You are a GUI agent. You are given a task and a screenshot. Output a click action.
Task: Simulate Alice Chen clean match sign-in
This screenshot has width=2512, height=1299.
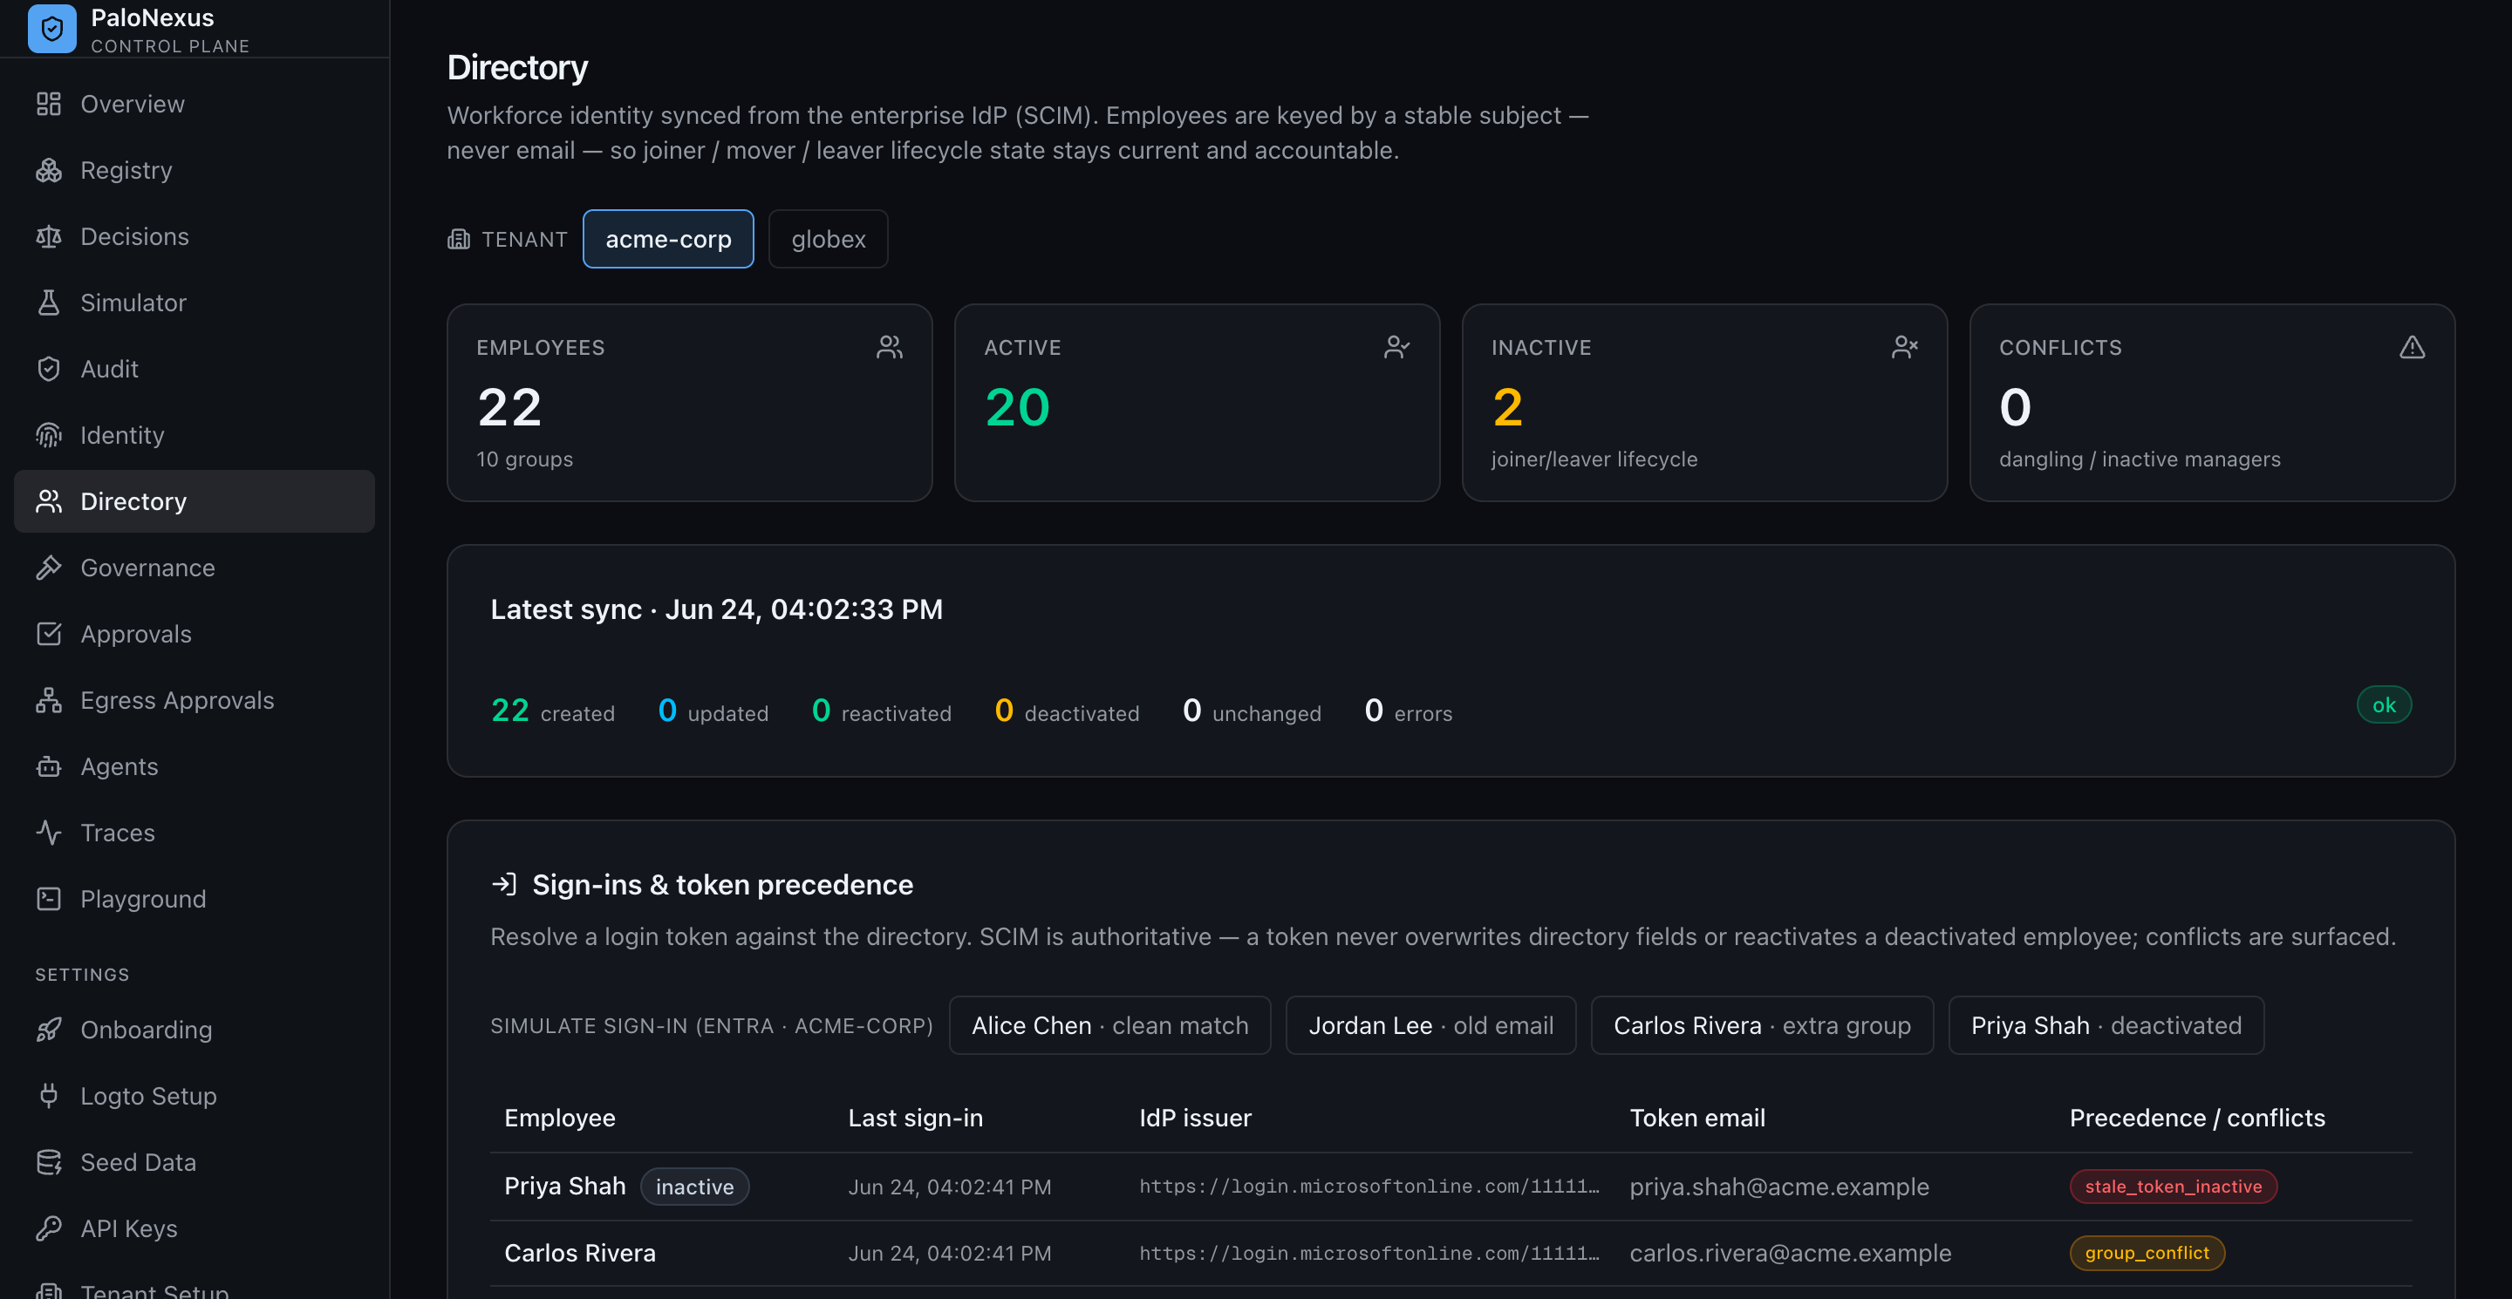point(1109,1026)
